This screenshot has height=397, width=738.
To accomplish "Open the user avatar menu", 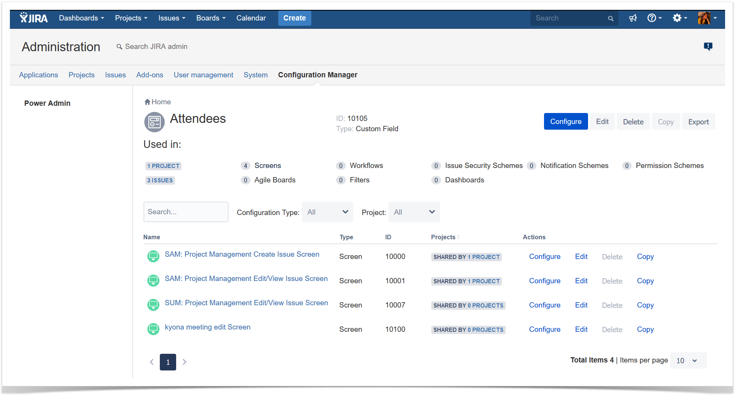I will pos(707,18).
